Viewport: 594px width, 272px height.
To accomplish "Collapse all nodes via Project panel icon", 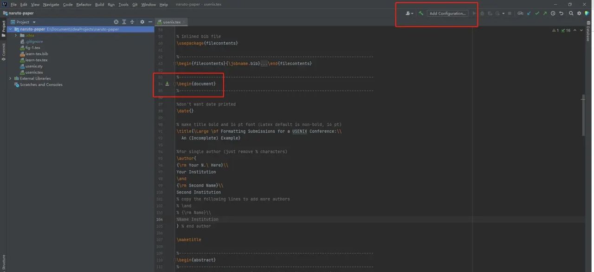I will [x=132, y=21].
